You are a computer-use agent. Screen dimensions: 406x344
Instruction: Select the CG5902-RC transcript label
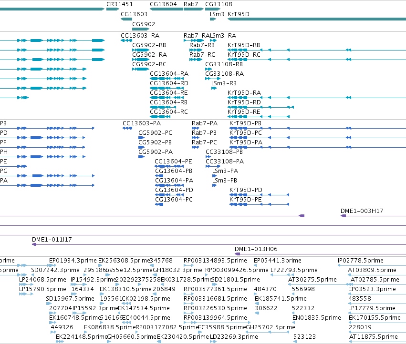[x=149, y=64]
